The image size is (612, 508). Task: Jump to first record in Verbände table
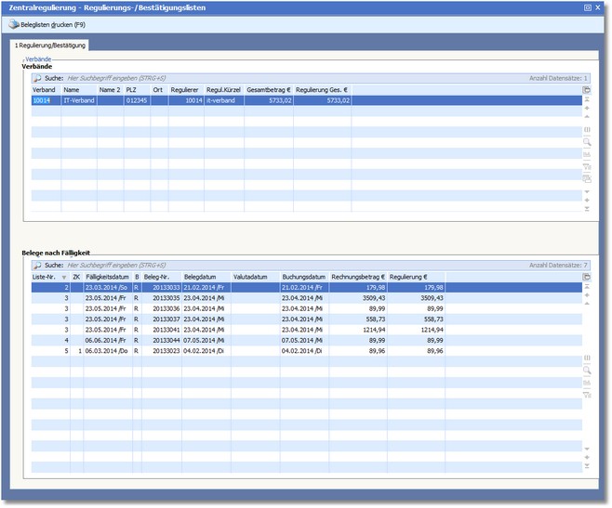pyautogui.click(x=587, y=98)
